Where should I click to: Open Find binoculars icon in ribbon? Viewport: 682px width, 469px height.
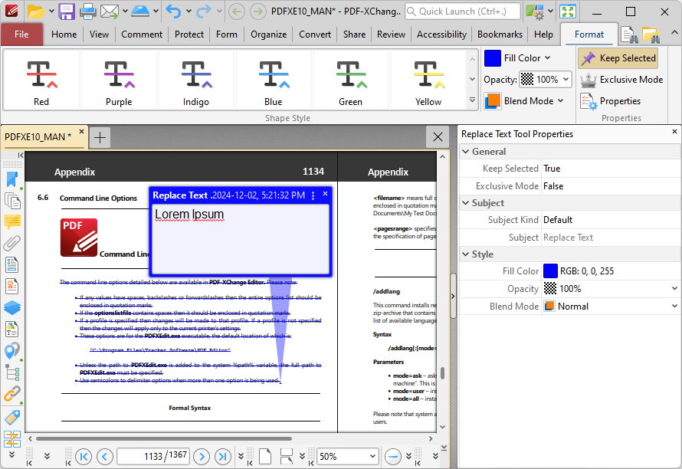(x=629, y=34)
